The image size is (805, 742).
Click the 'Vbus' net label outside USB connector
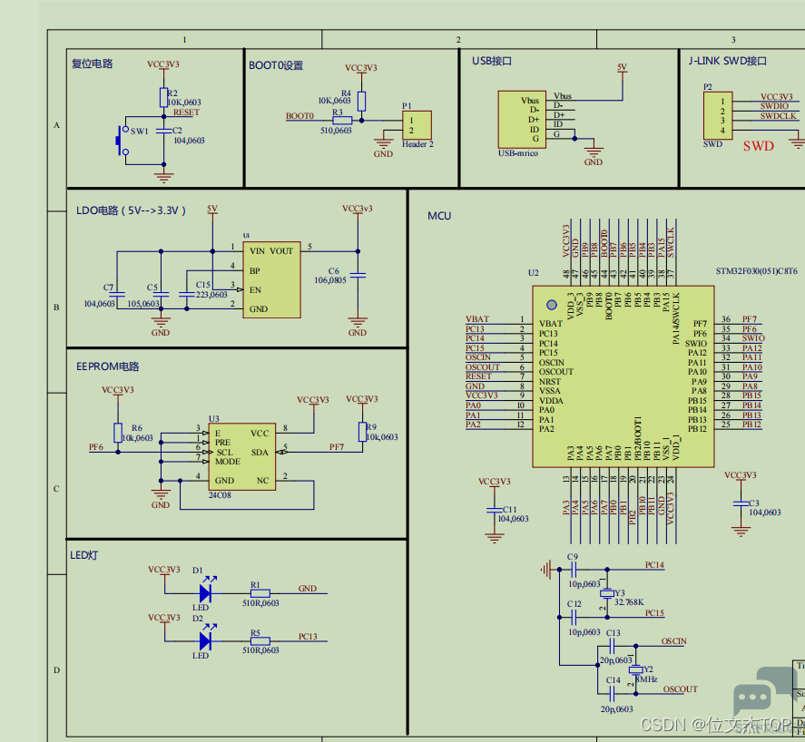563,96
